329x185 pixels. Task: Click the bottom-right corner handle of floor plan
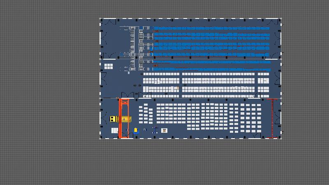click(280, 139)
